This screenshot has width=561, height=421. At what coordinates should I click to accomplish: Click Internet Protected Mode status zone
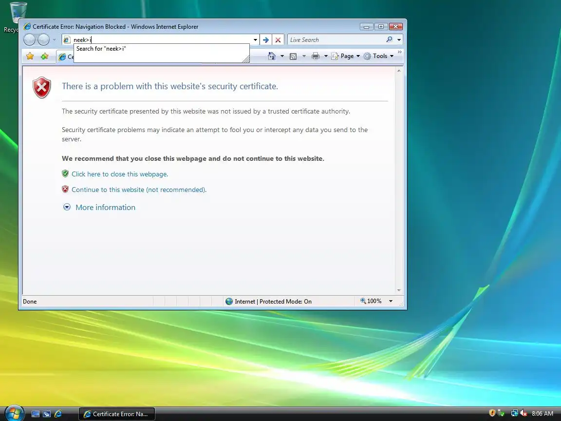click(x=269, y=302)
